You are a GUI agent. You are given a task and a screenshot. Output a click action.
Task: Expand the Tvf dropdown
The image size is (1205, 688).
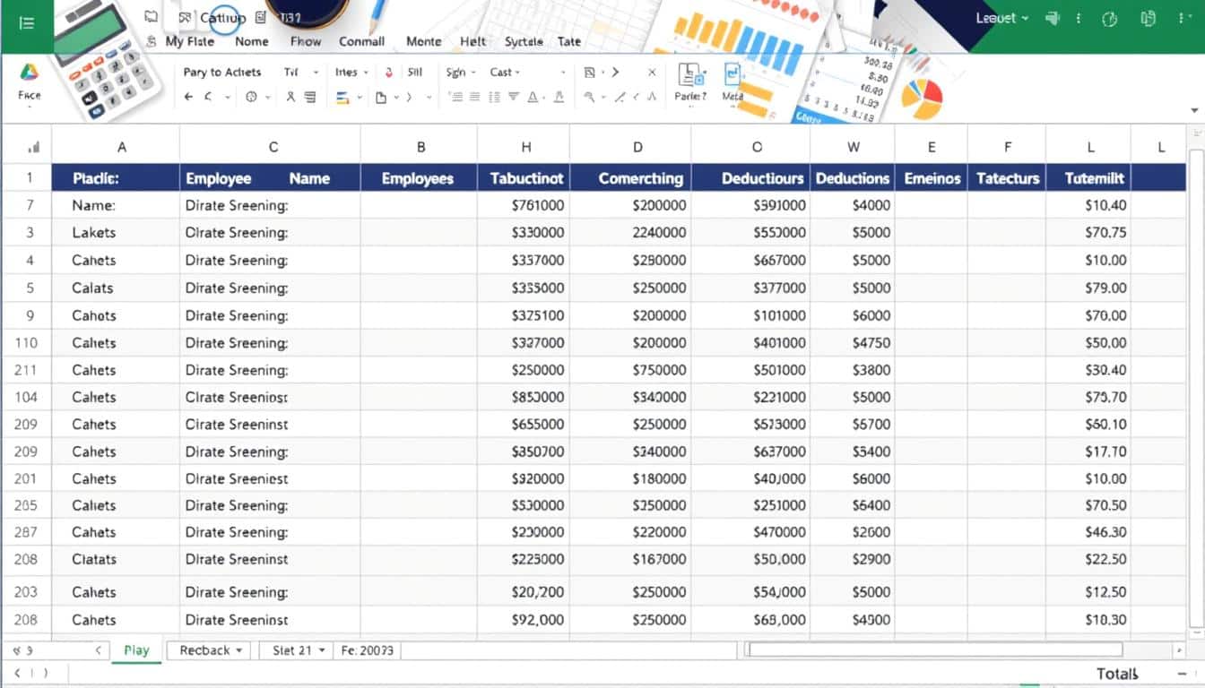coord(302,73)
